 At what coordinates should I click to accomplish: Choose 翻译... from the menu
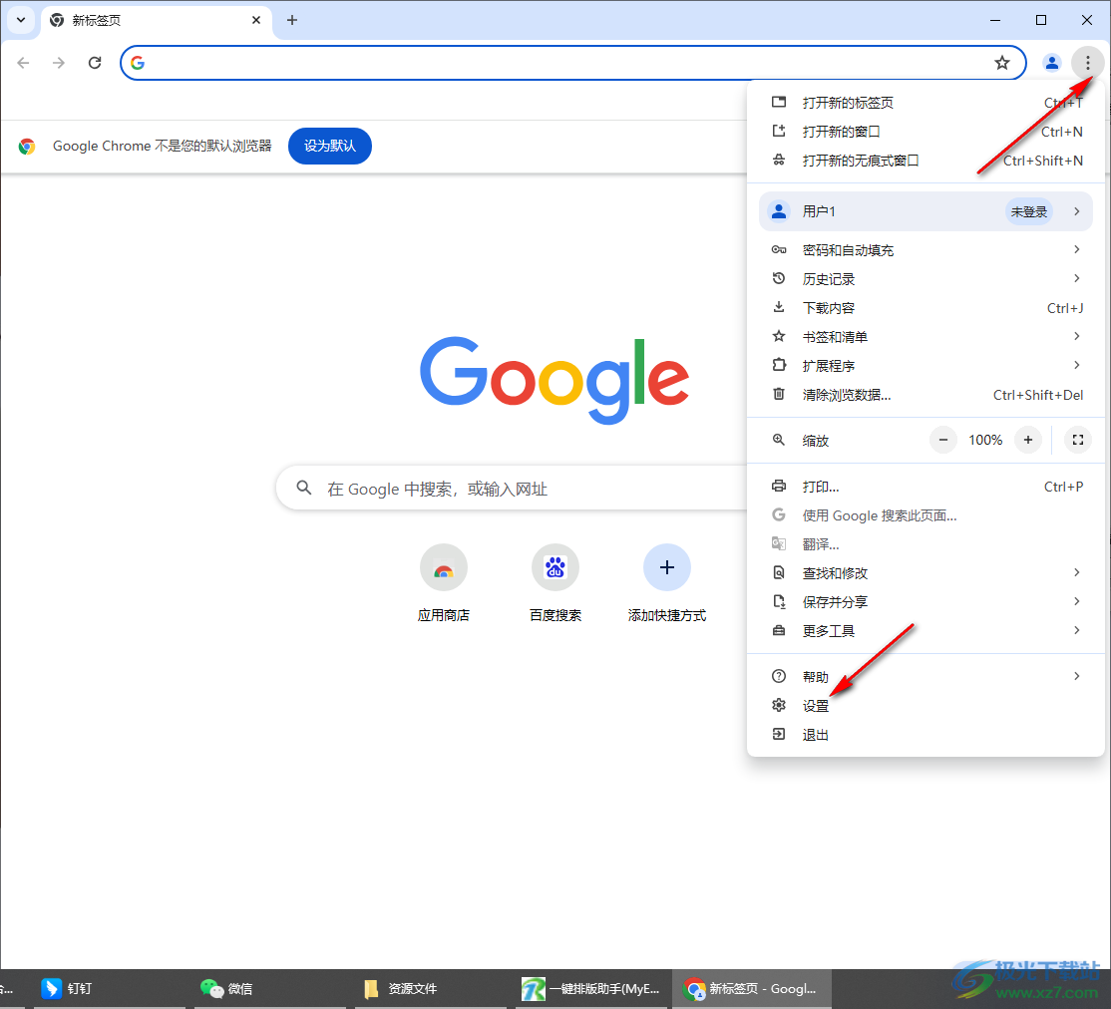click(926, 544)
